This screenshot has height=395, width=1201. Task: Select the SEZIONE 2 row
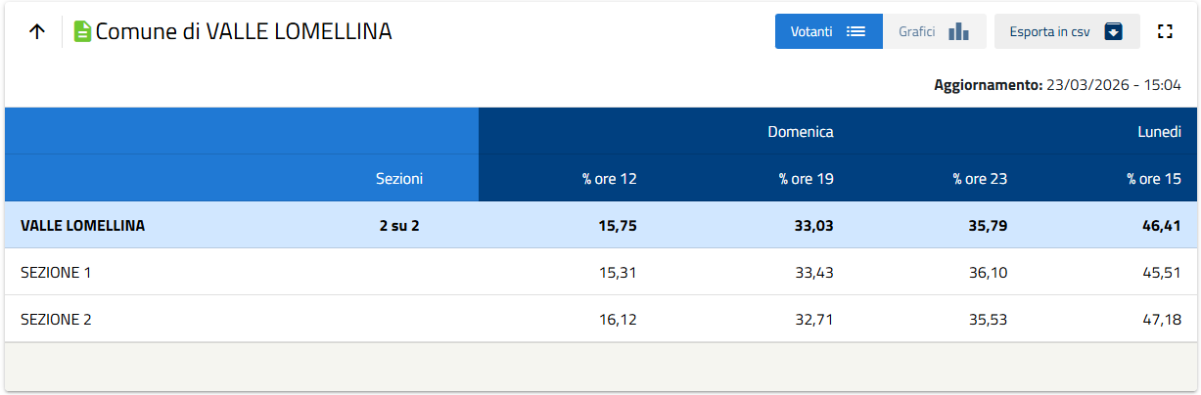[x=56, y=319]
